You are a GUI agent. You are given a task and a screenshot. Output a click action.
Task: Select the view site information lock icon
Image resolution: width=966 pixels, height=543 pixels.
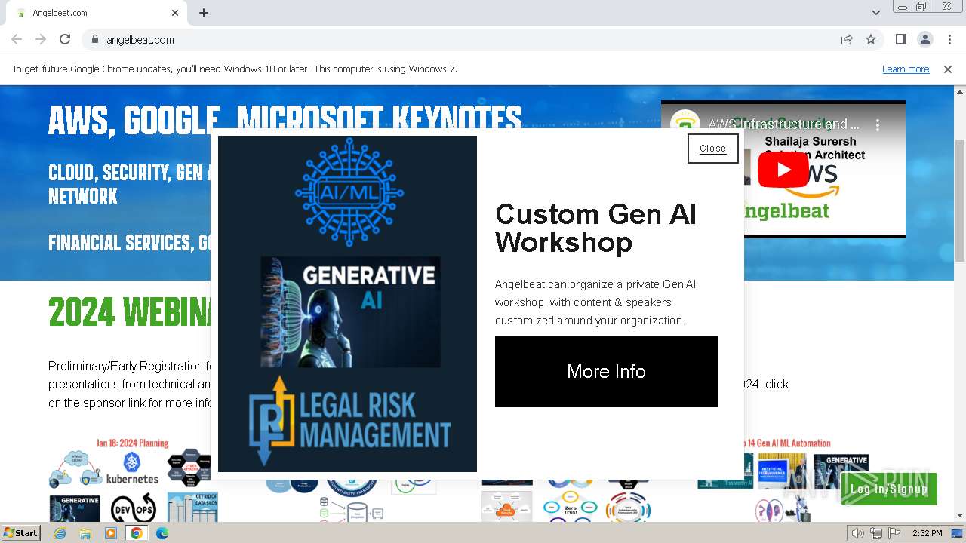(95, 39)
